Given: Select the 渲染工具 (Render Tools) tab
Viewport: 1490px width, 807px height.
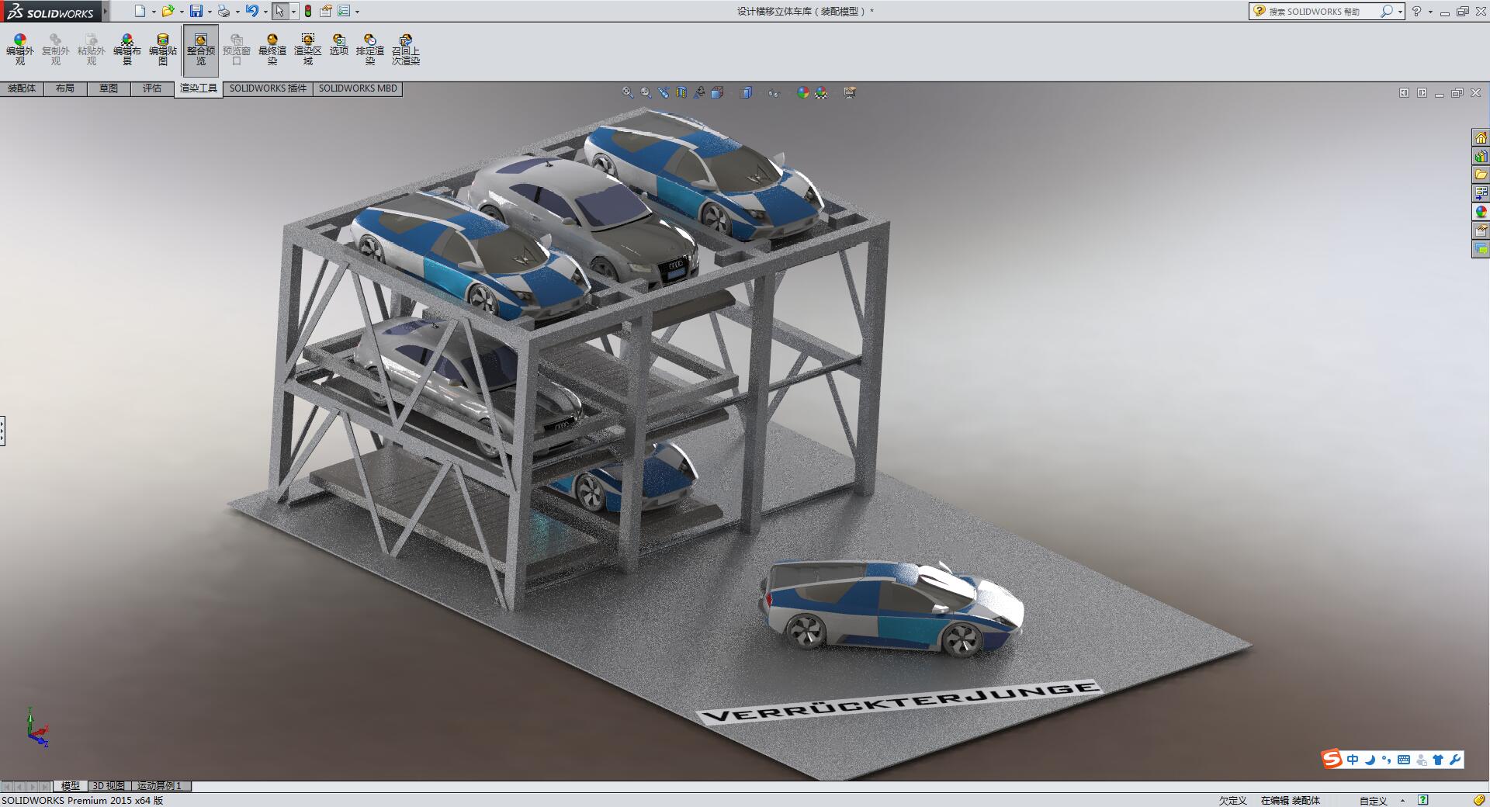Looking at the screenshot, I should point(199,88).
